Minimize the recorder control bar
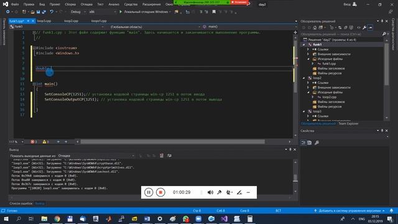398x224 pixels. tap(248, 192)
